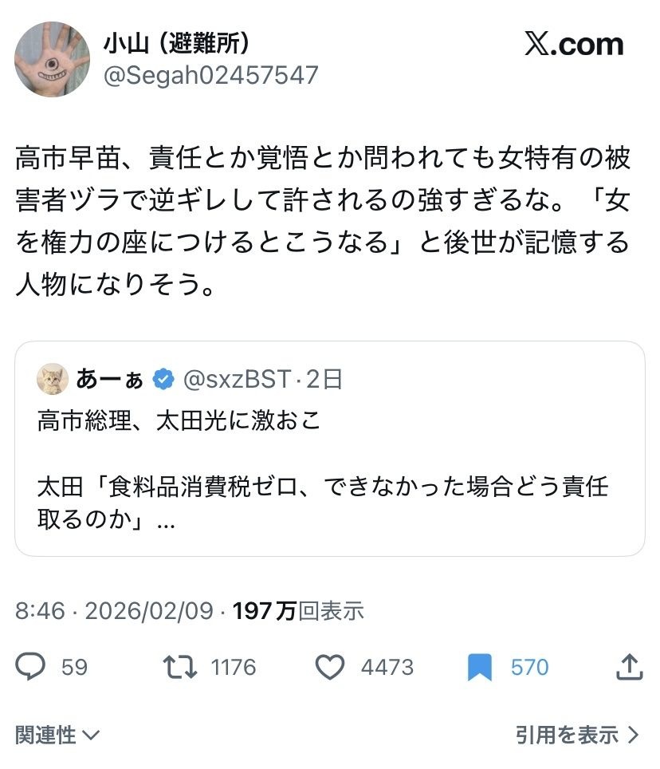Open the @Segah02457547 handle link
The width and height of the screenshot is (660, 769).
point(210,75)
